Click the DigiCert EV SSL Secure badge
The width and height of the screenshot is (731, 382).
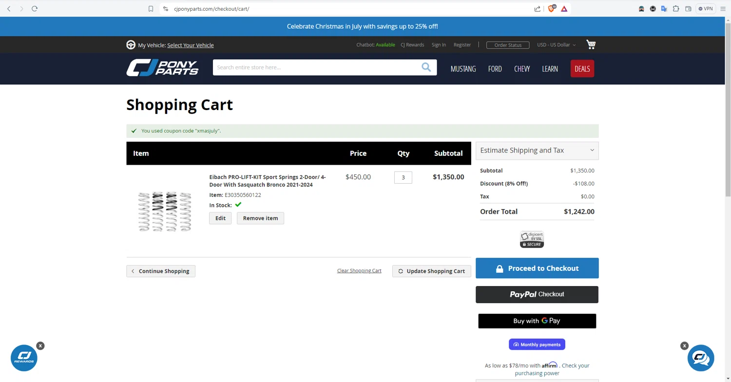pos(532,239)
